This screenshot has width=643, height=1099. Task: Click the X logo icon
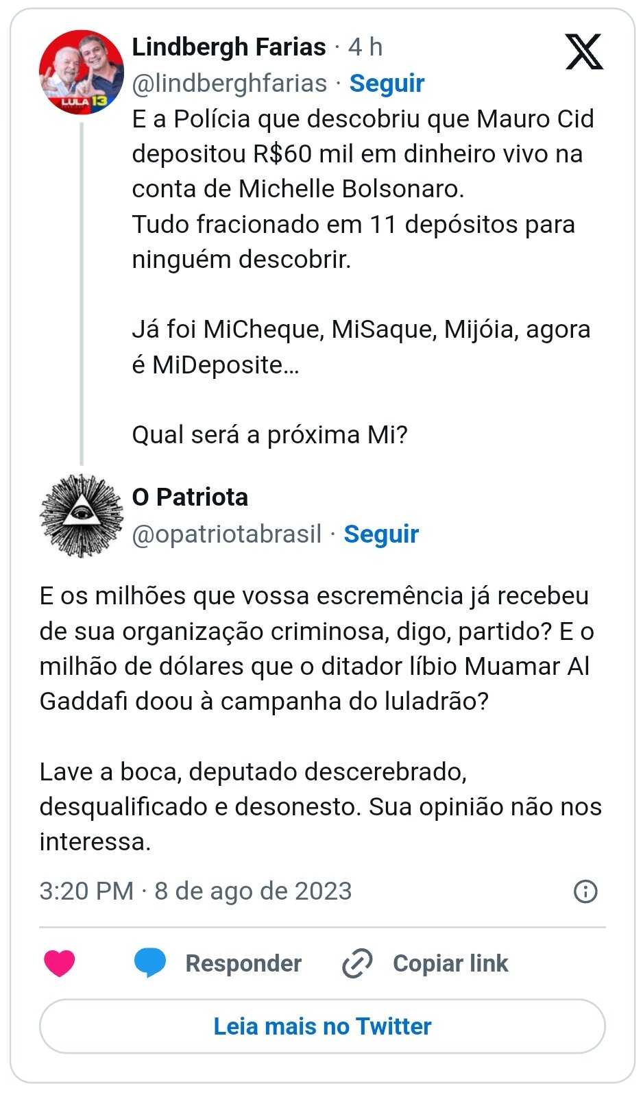[584, 52]
